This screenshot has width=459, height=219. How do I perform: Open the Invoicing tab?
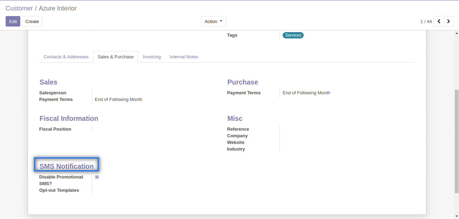151,57
